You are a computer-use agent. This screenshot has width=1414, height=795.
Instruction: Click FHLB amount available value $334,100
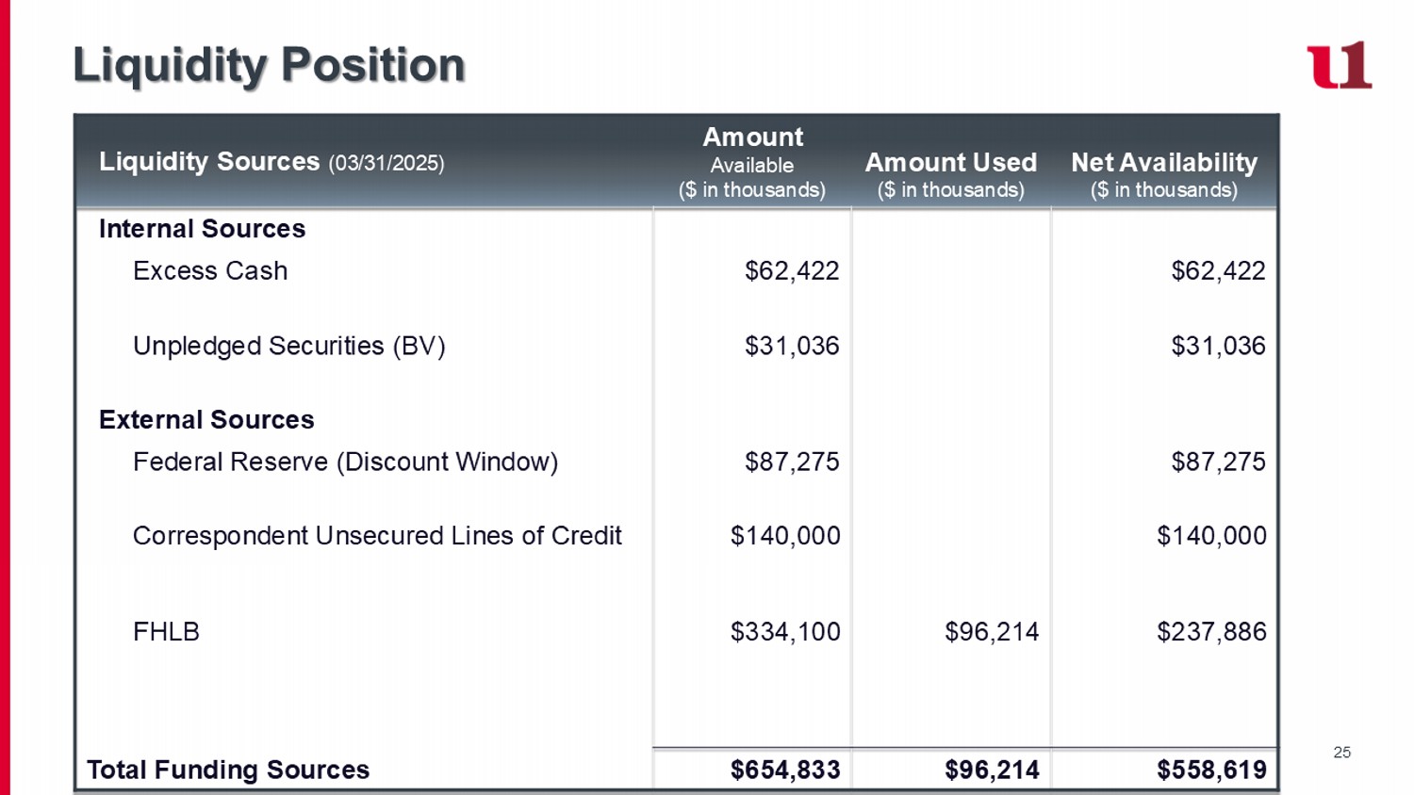pyautogui.click(x=785, y=632)
